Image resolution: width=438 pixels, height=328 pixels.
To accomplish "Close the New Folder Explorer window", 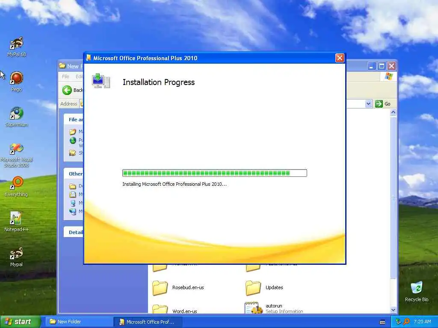I will (392, 66).
